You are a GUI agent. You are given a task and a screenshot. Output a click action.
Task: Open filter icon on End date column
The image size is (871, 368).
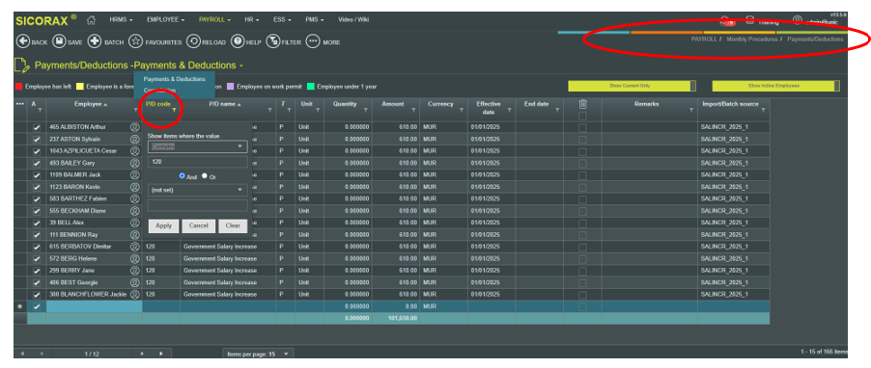(557, 111)
